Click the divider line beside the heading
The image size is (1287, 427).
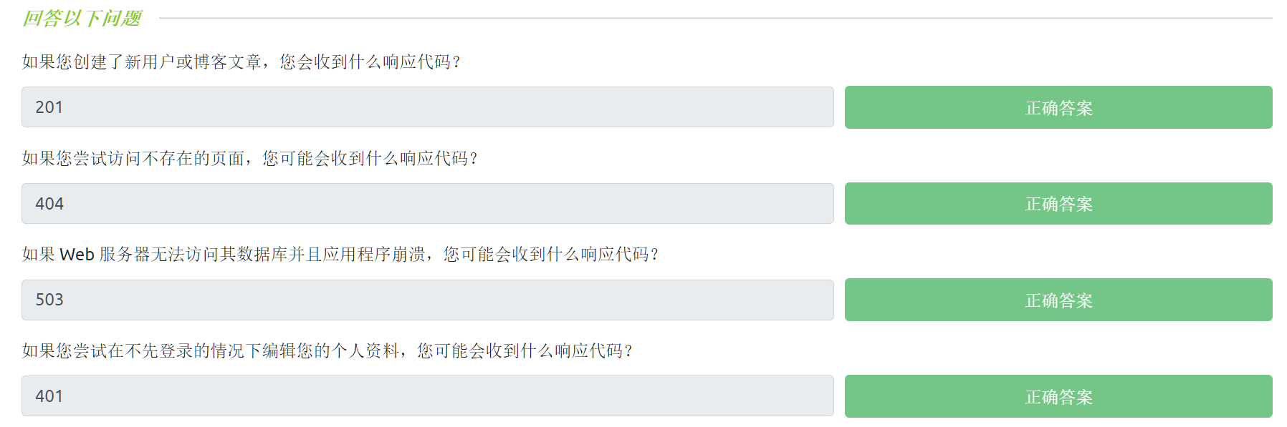click(715, 18)
